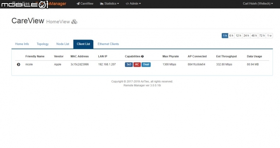Image resolution: width=280 pixels, height=148 pixels.
Task: Click the 1300 Mbps phyrate value
Action: [x=169, y=64]
